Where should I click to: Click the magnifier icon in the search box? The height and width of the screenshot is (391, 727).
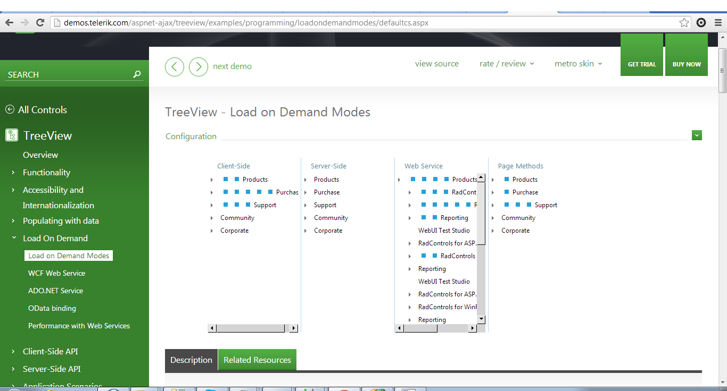137,74
